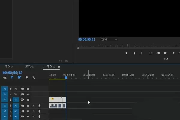
Task: Click program monitor timecode 00;00;55;12
Action: 87,39
